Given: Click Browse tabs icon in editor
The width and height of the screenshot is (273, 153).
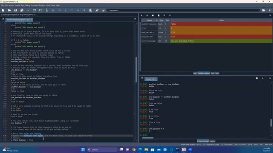Looking at the screenshot, I should point(3,19).
